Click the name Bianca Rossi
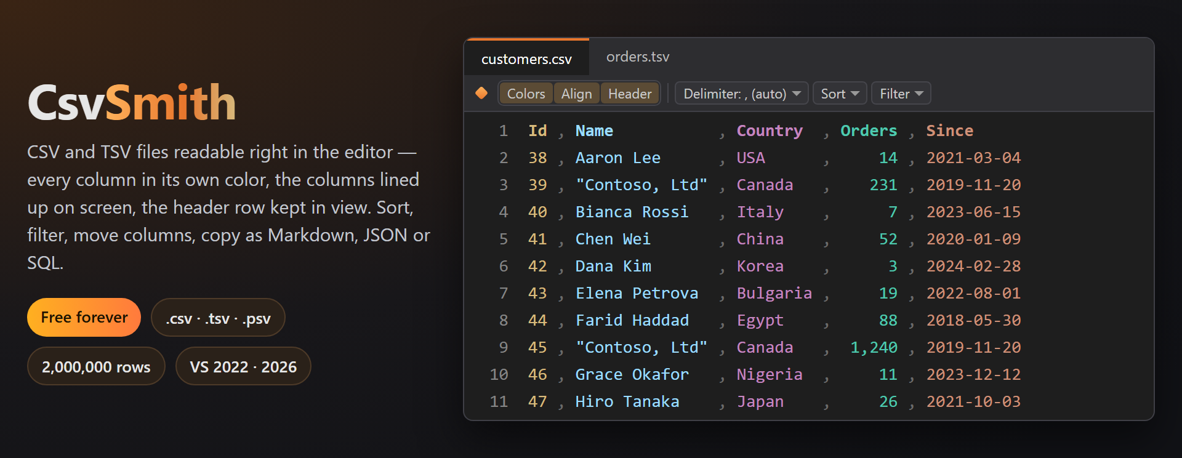Image resolution: width=1182 pixels, height=458 pixels. pos(632,212)
